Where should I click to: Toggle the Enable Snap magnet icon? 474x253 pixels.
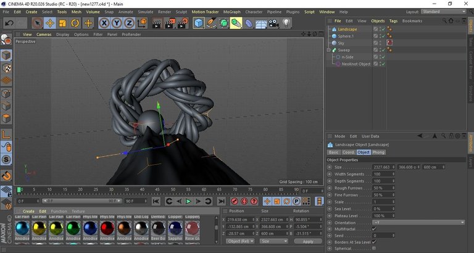point(6,175)
